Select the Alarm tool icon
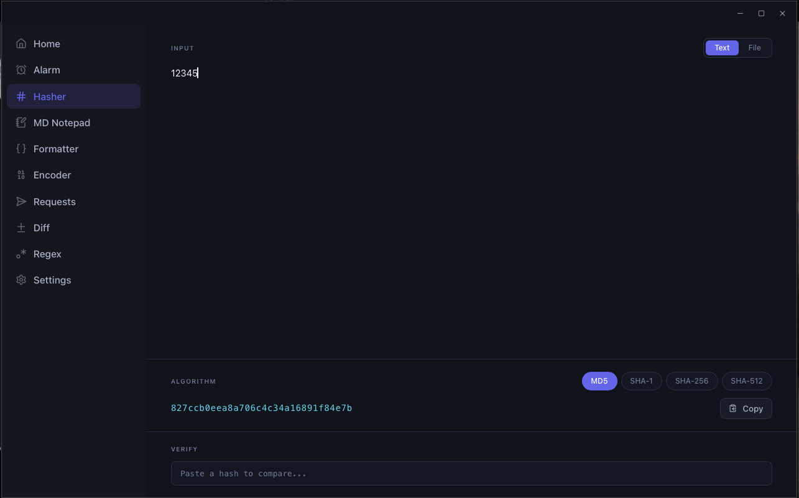Viewport: 799px width, 498px height. (21, 70)
